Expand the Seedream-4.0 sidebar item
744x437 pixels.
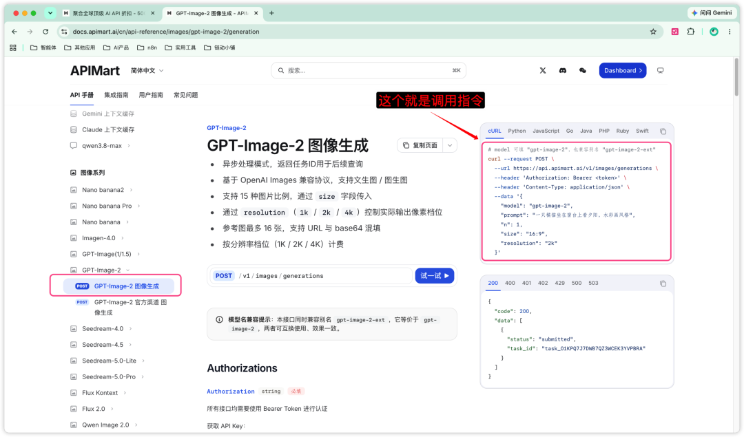(130, 329)
